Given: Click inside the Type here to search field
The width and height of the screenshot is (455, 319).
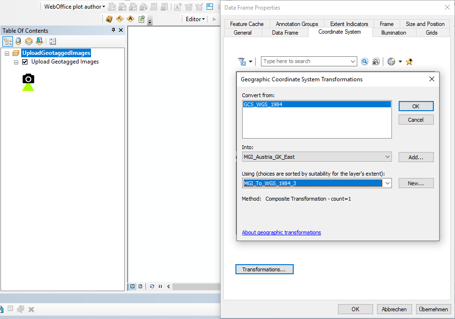Looking at the screenshot, I should coord(303,62).
